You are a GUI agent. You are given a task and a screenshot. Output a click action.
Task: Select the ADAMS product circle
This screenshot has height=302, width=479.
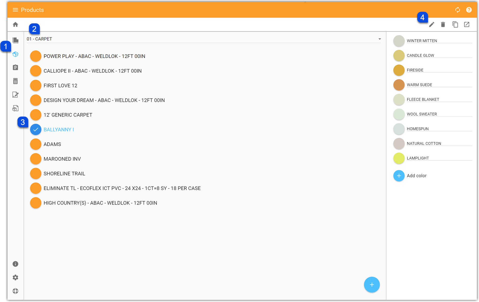click(x=36, y=144)
